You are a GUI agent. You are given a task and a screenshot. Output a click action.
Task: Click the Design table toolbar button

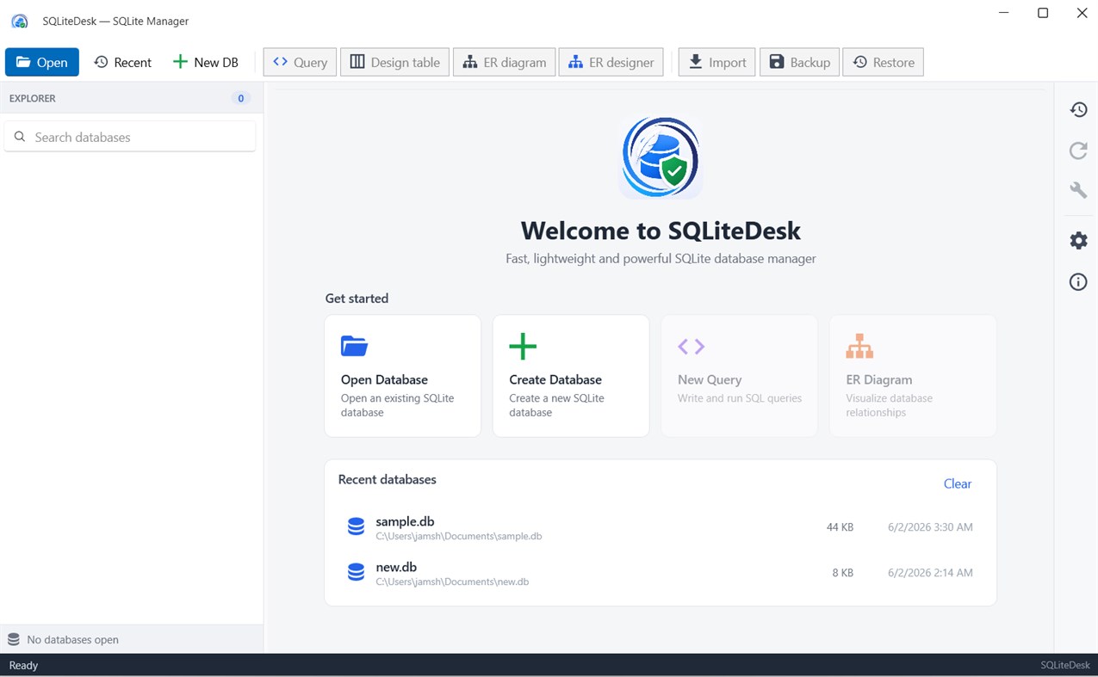coord(395,62)
